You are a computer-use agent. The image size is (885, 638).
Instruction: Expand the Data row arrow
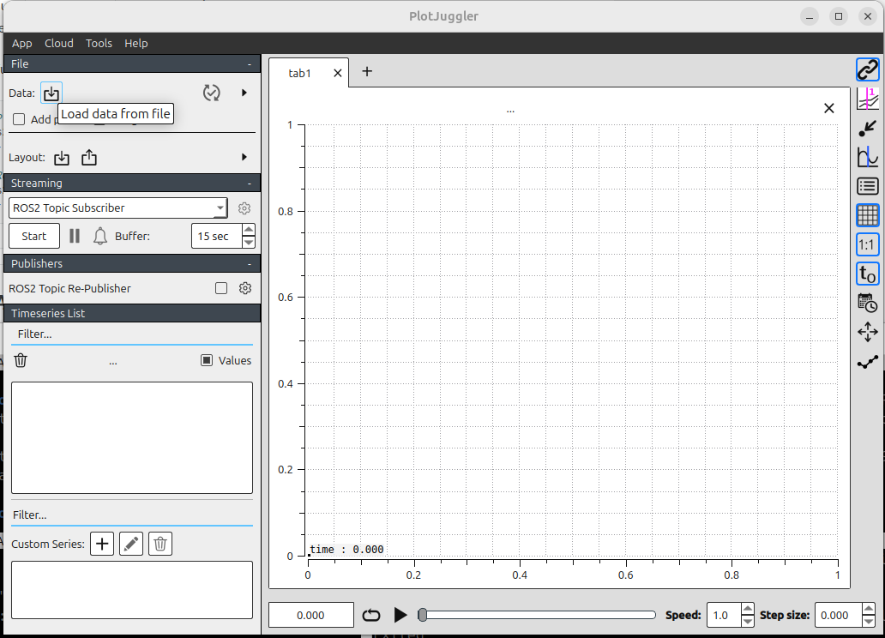pos(244,93)
